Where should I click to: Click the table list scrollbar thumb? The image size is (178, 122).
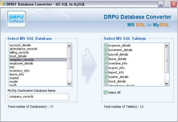click(166, 61)
